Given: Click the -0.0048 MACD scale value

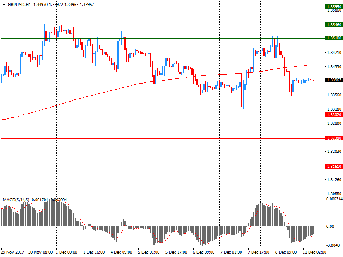Looking at the screenshot, I should click(333, 245).
